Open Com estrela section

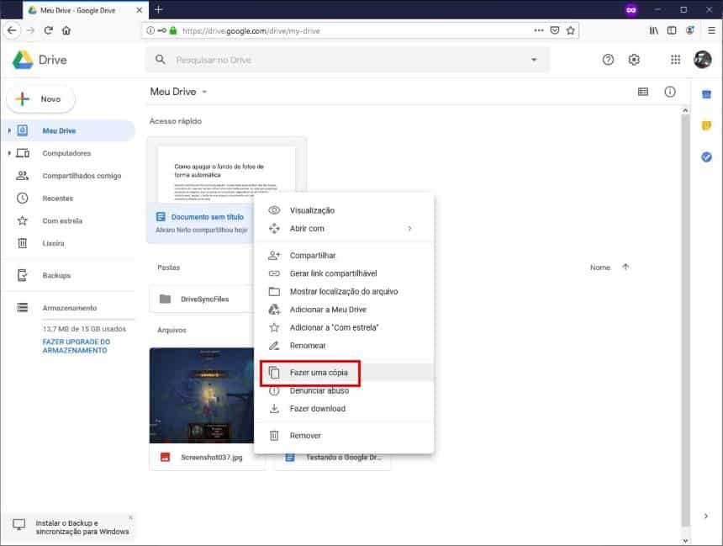coord(68,220)
